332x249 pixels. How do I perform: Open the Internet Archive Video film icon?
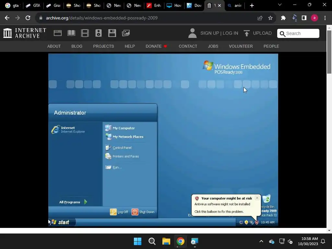tap(85, 33)
